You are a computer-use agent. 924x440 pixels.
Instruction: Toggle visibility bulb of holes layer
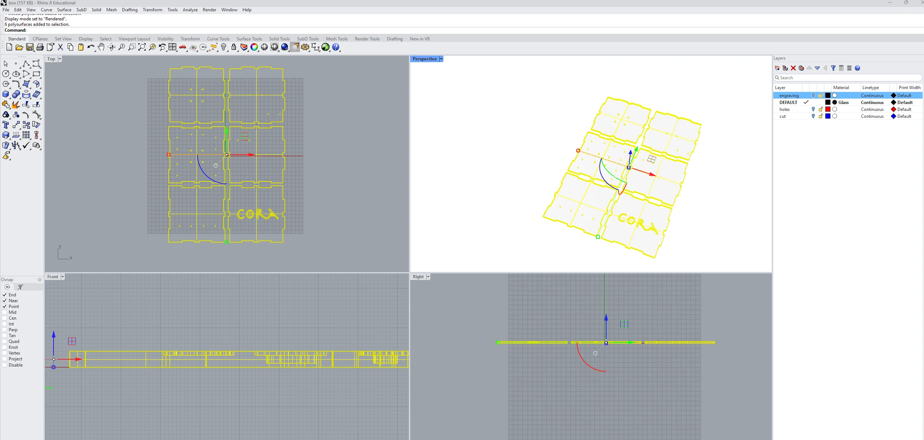point(813,109)
